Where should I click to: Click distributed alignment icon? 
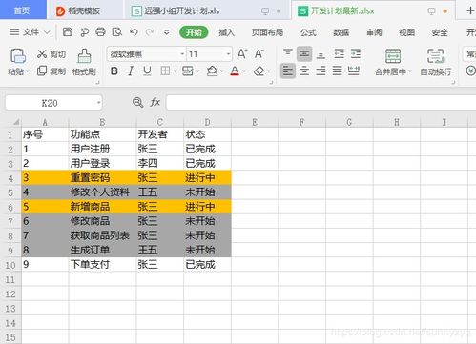tap(354, 71)
